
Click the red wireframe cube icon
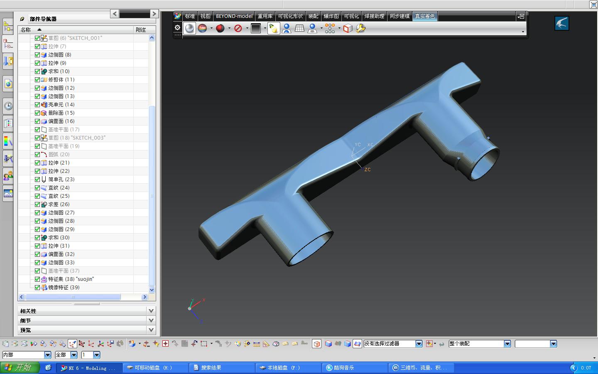coord(348,28)
